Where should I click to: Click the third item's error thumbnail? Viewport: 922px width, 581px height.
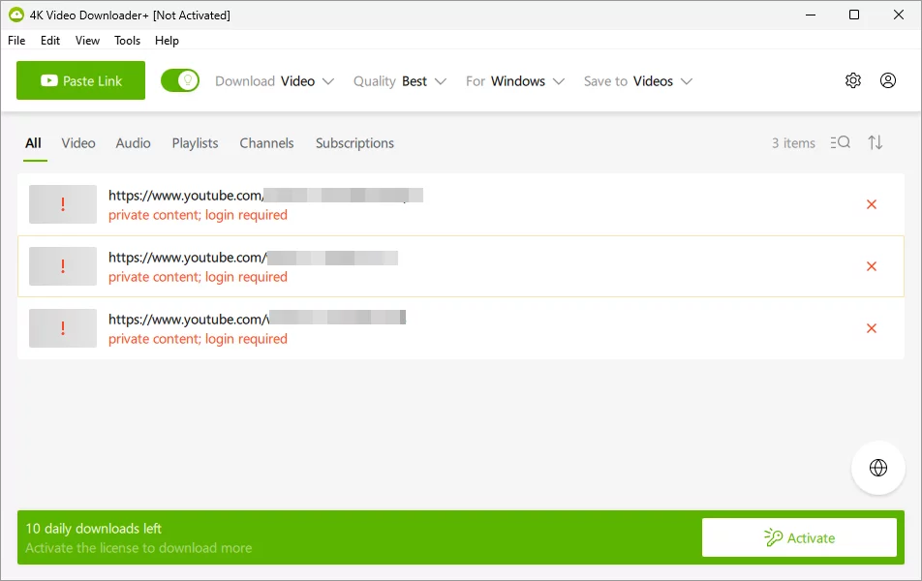coord(63,328)
